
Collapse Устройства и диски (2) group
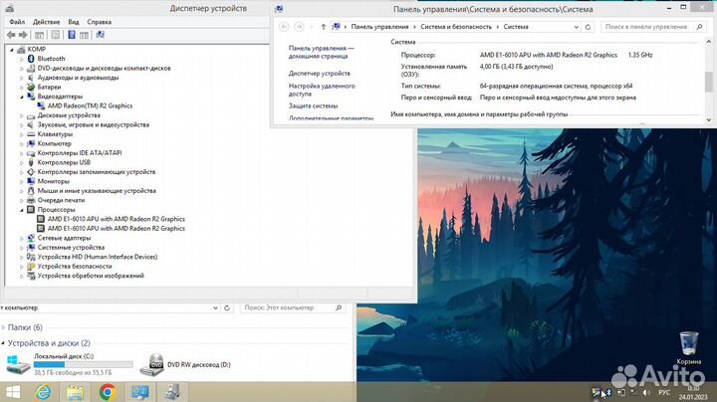[x=3, y=343]
